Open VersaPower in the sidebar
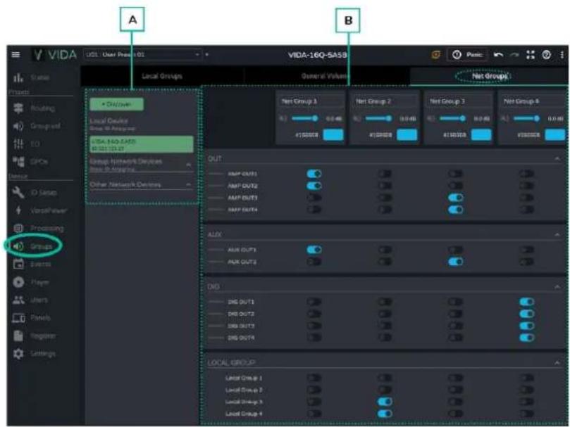570x427 pixels. [39, 210]
